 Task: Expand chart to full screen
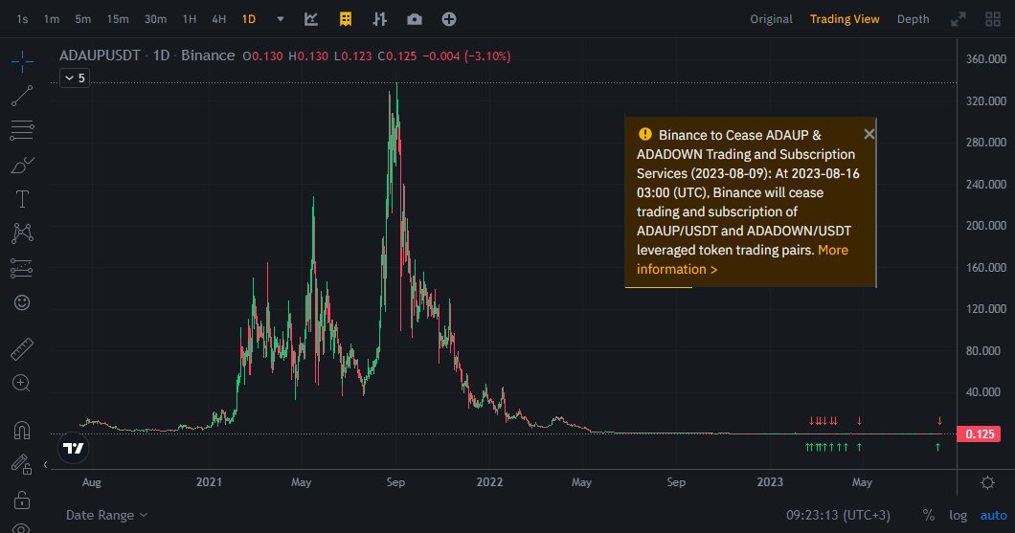pyautogui.click(x=959, y=19)
